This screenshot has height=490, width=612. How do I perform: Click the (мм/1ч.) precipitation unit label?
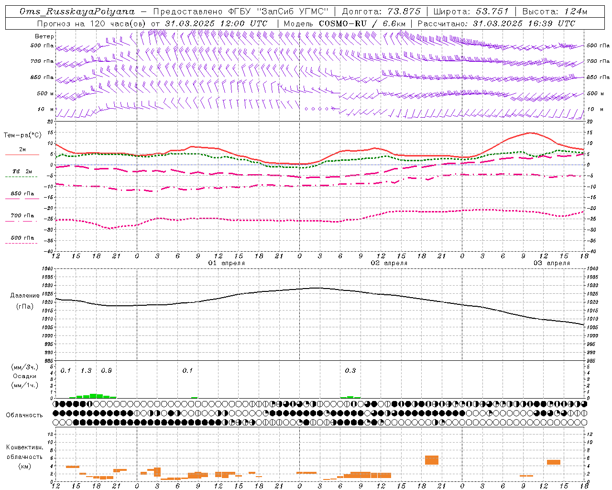click(25, 385)
